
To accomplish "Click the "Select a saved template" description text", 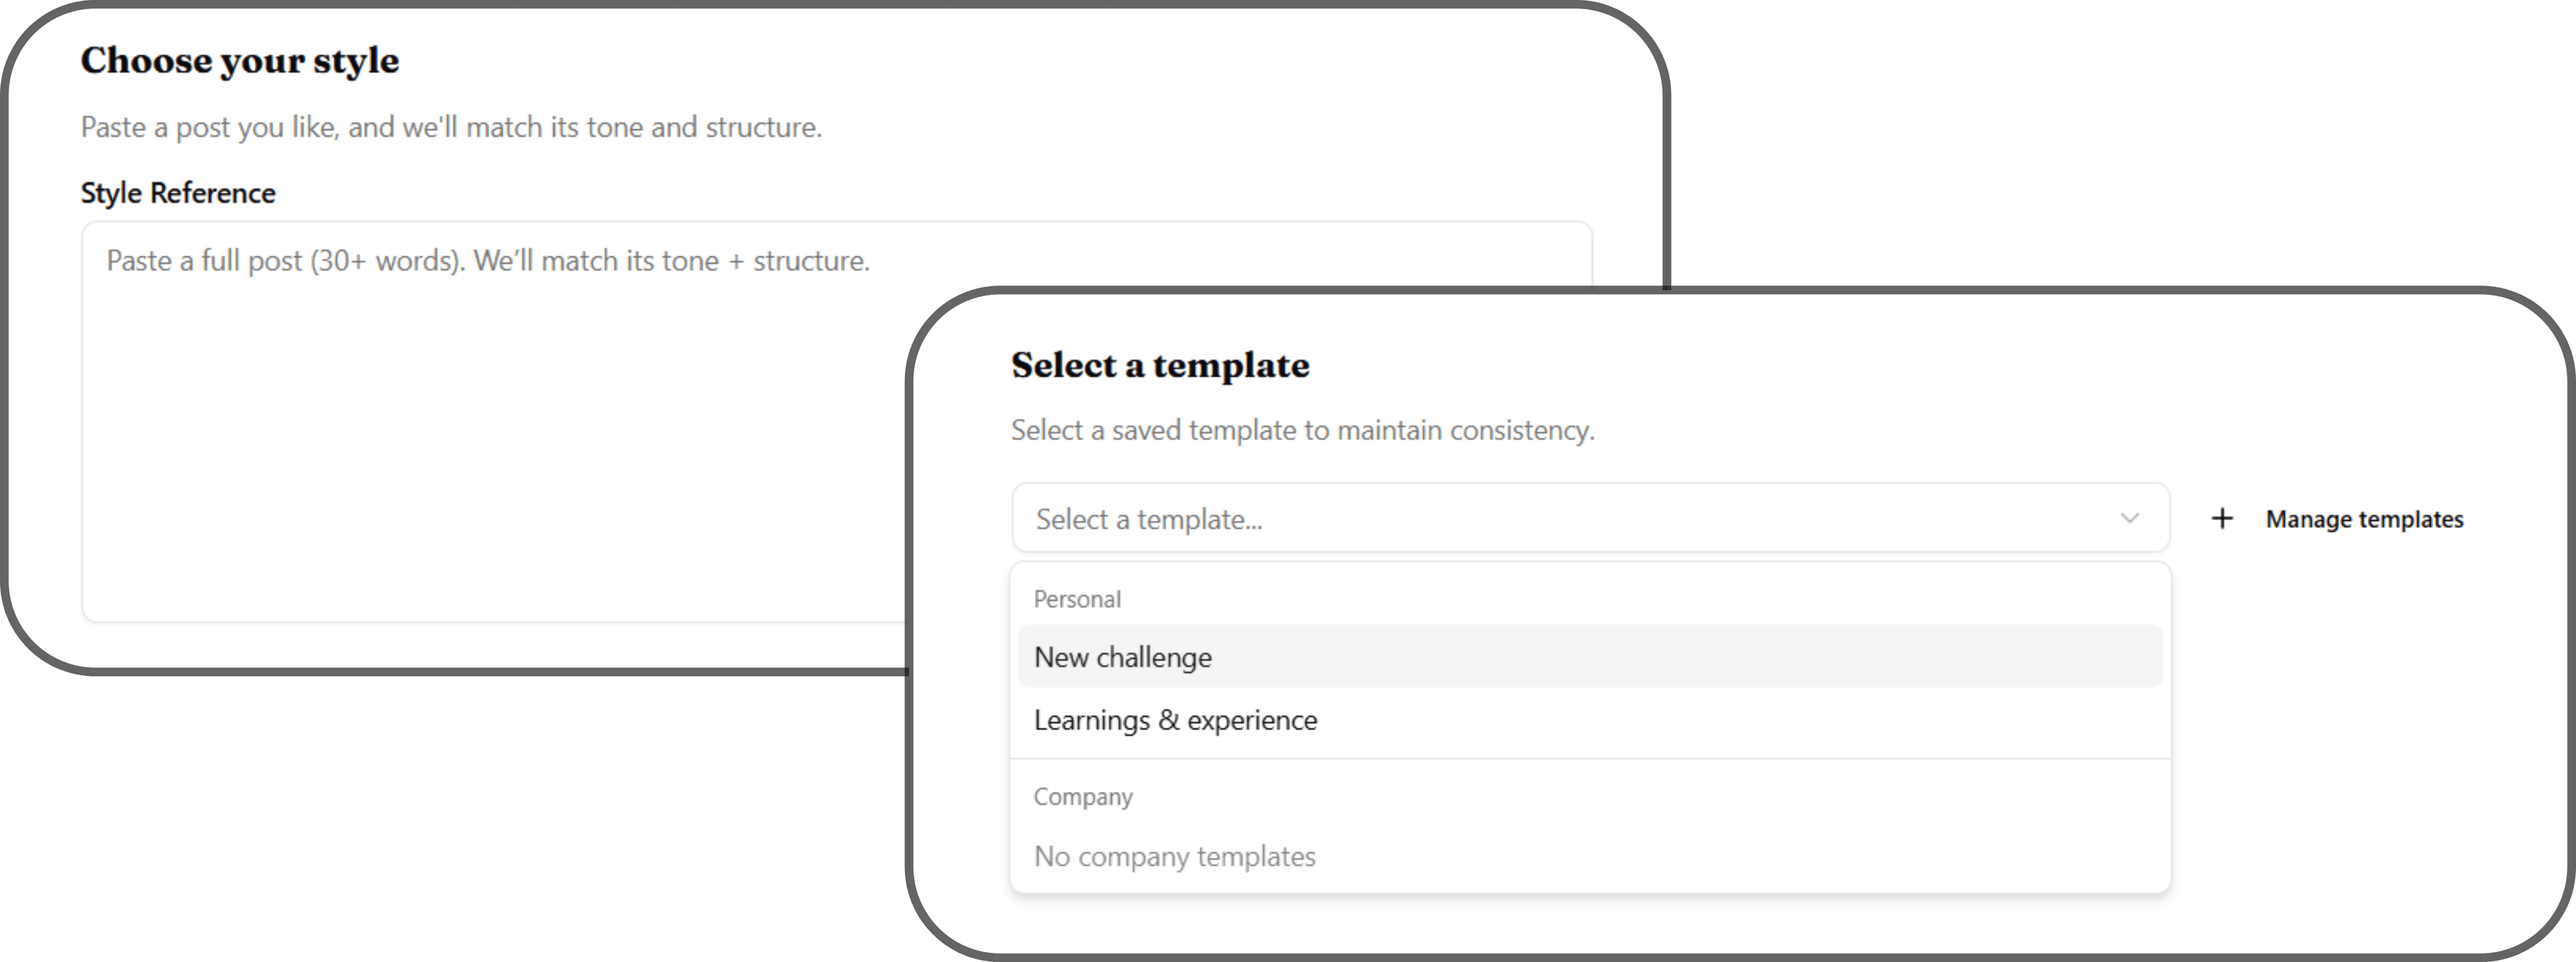I will point(1302,430).
